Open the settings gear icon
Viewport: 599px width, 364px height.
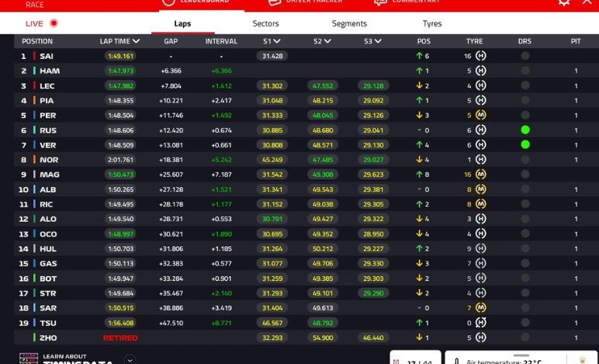563,2
